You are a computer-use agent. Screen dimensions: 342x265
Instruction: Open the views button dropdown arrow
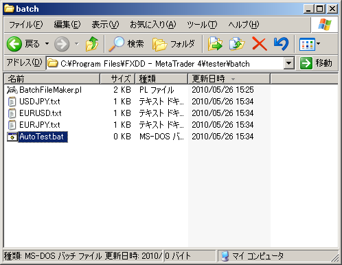pos(318,43)
